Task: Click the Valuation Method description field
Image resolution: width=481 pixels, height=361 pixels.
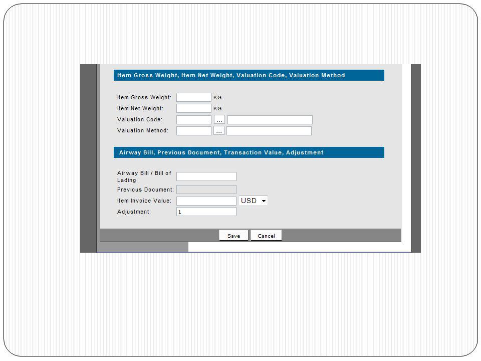Action: point(269,131)
